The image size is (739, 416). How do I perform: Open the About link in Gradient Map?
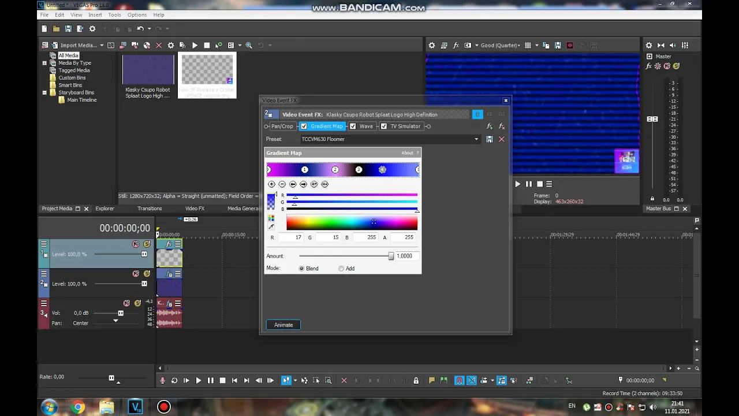pos(407,153)
